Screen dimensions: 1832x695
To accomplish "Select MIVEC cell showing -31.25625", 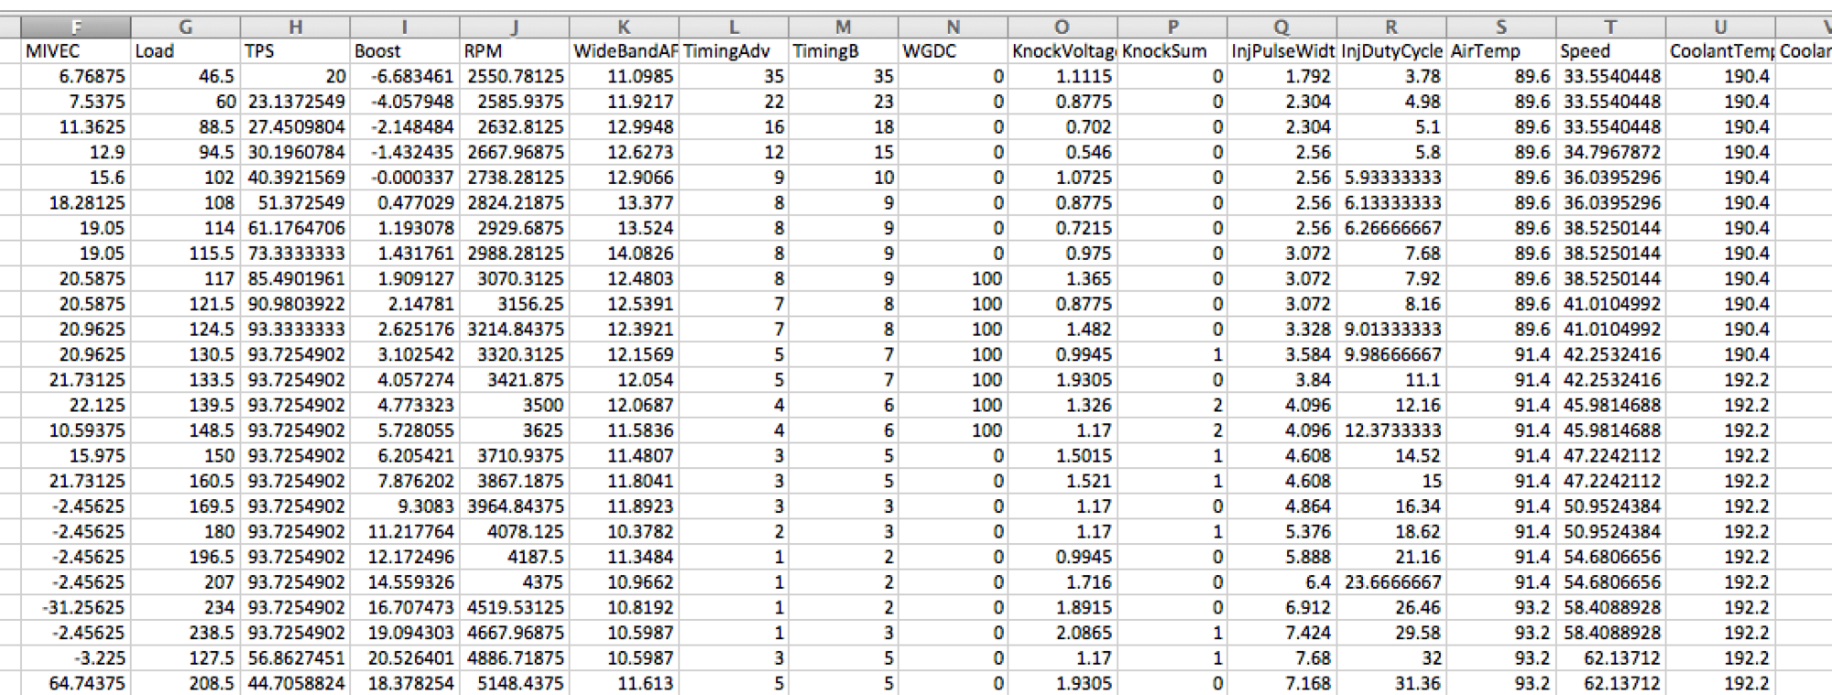I will [x=76, y=608].
